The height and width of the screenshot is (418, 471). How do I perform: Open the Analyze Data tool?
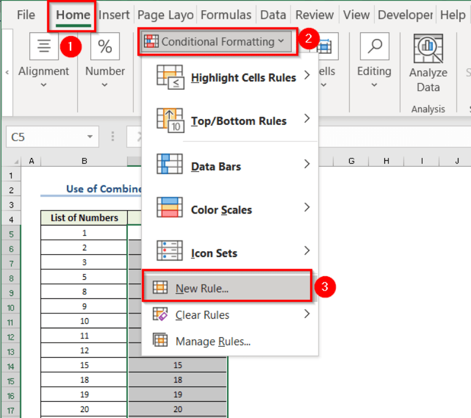[x=428, y=63]
